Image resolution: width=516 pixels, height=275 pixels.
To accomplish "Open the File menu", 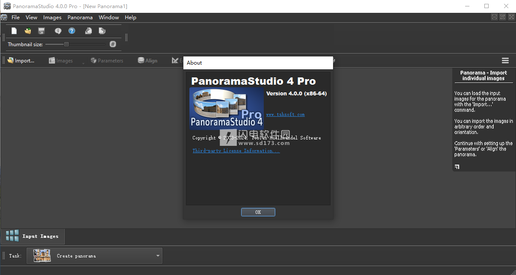I will 16,18.
